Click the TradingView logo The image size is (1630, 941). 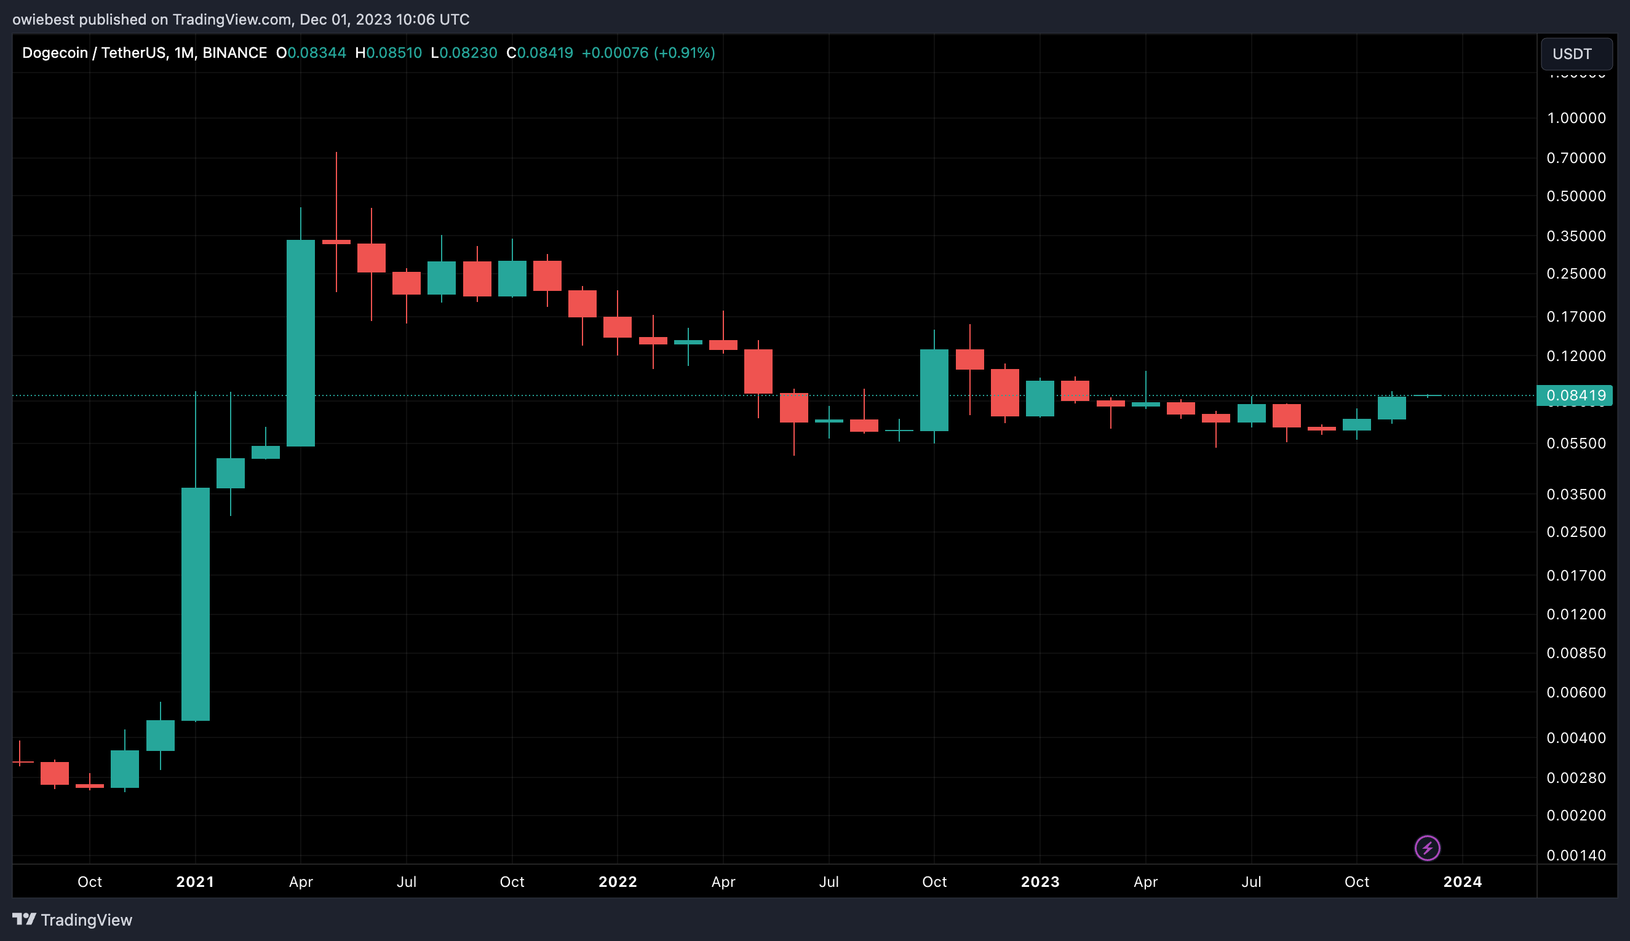[x=24, y=919]
